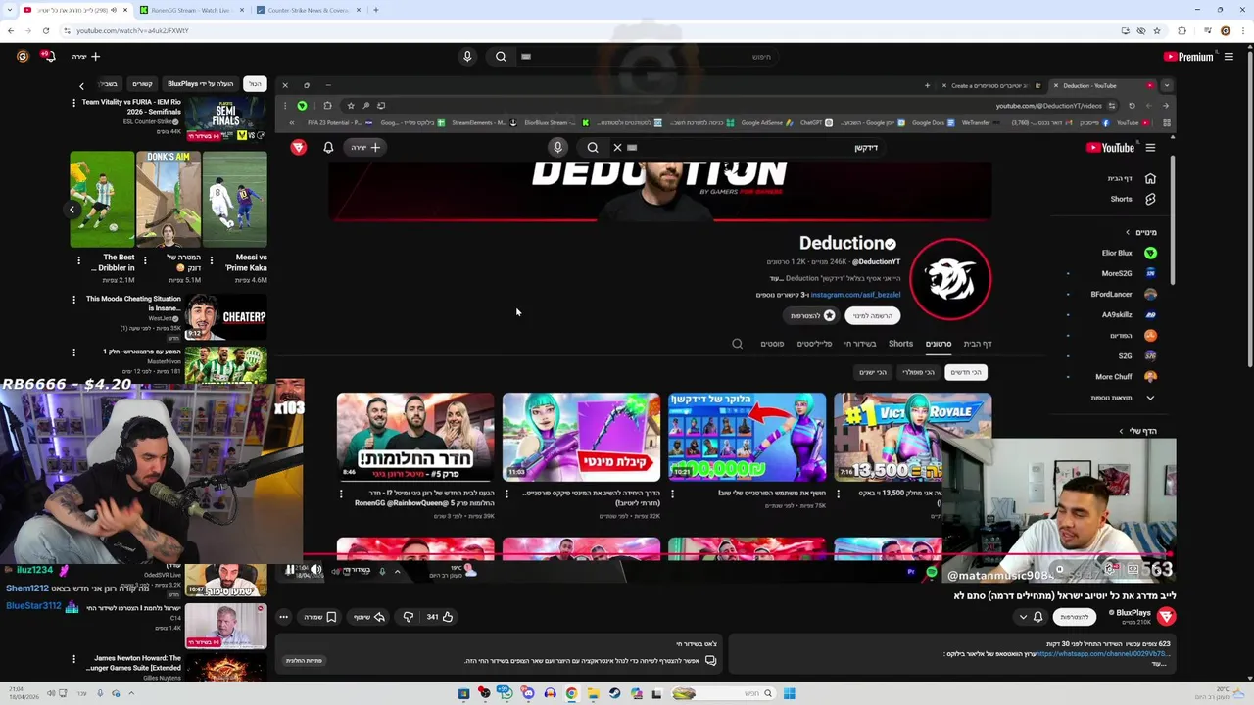Screen dimensions: 1254x705
Task: Dislike the video with thumbs down
Action: point(408,617)
